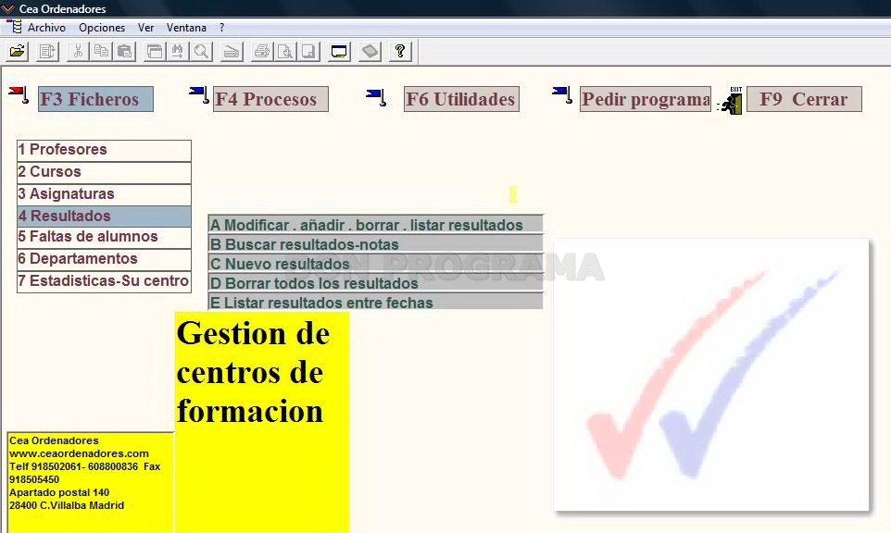Image resolution: width=891 pixels, height=533 pixels.
Task: Click the binoculars find icon
Action: point(178,52)
